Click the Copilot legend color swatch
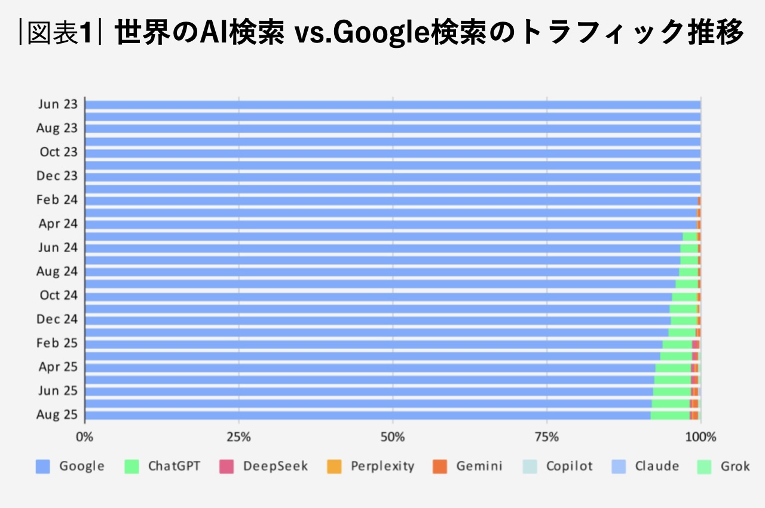The width and height of the screenshot is (765, 508). (x=530, y=466)
